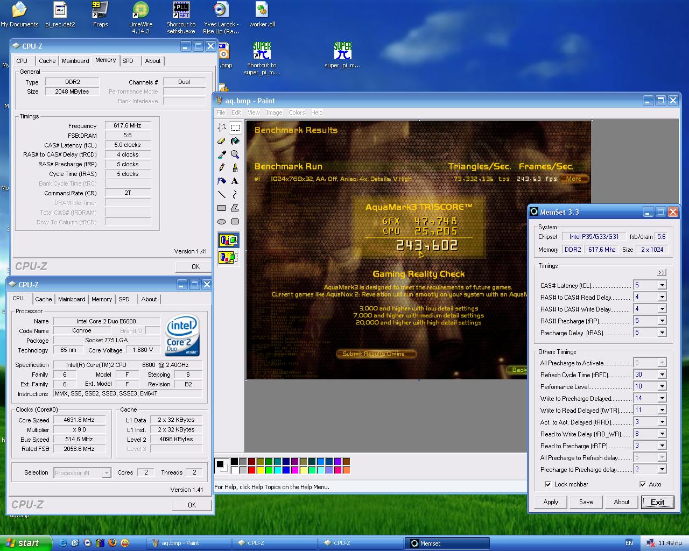
Task: Open the Windows start menu
Action: tap(25, 543)
